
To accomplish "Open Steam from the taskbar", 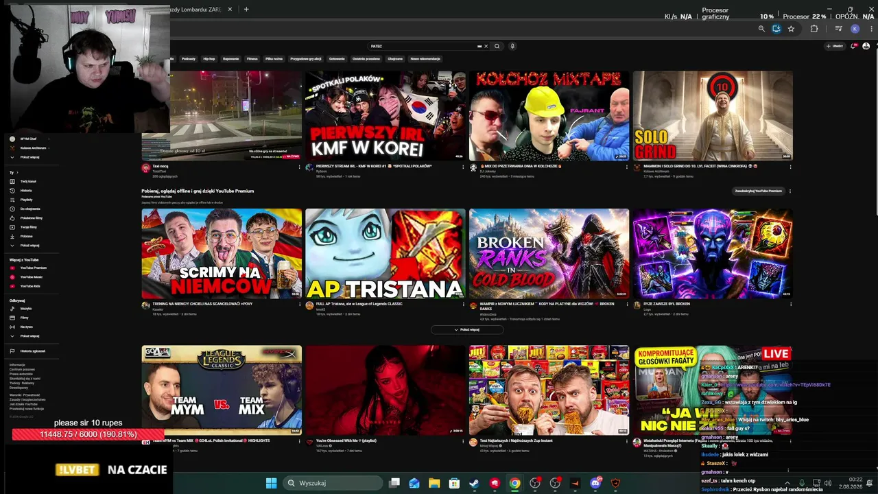I will point(474,483).
